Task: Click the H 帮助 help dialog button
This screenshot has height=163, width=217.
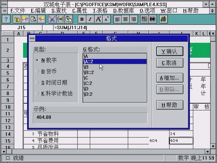Action: point(170,105)
